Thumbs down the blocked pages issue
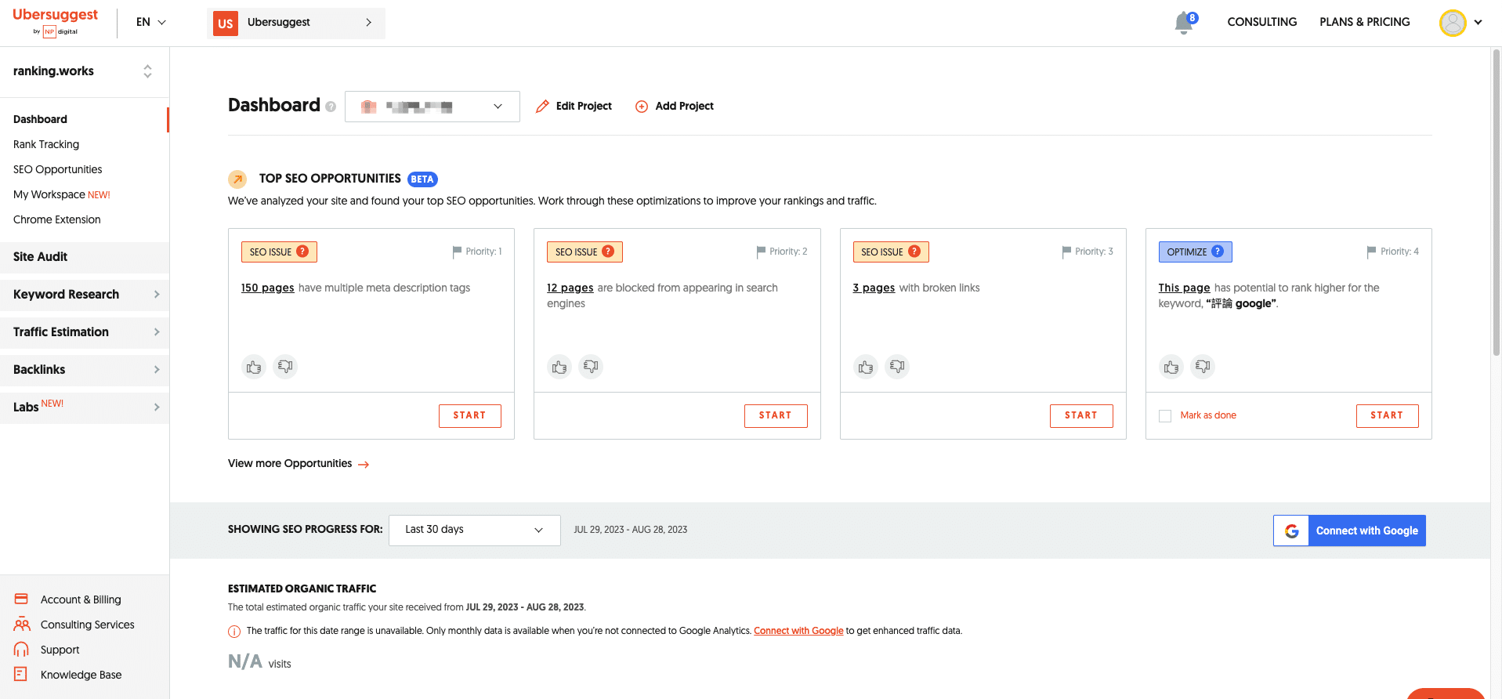Viewport: 1502px width, 699px height. [x=591, y=367]
